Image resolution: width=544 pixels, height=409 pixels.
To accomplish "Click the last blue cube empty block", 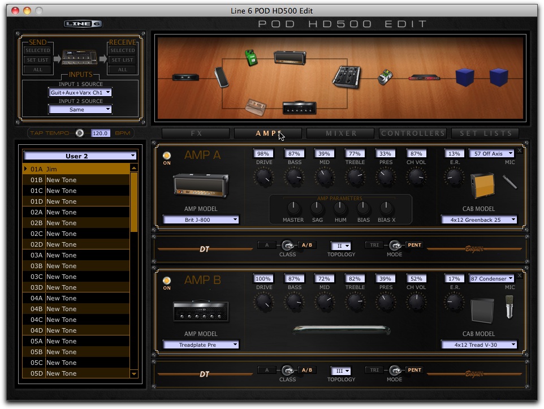I will [x=499, y=77].
